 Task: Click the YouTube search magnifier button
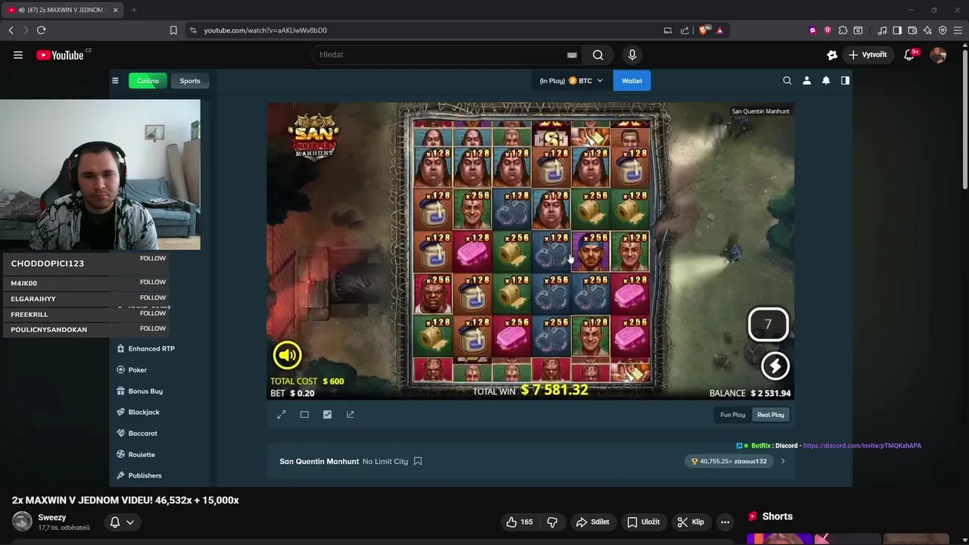(598, 54)
